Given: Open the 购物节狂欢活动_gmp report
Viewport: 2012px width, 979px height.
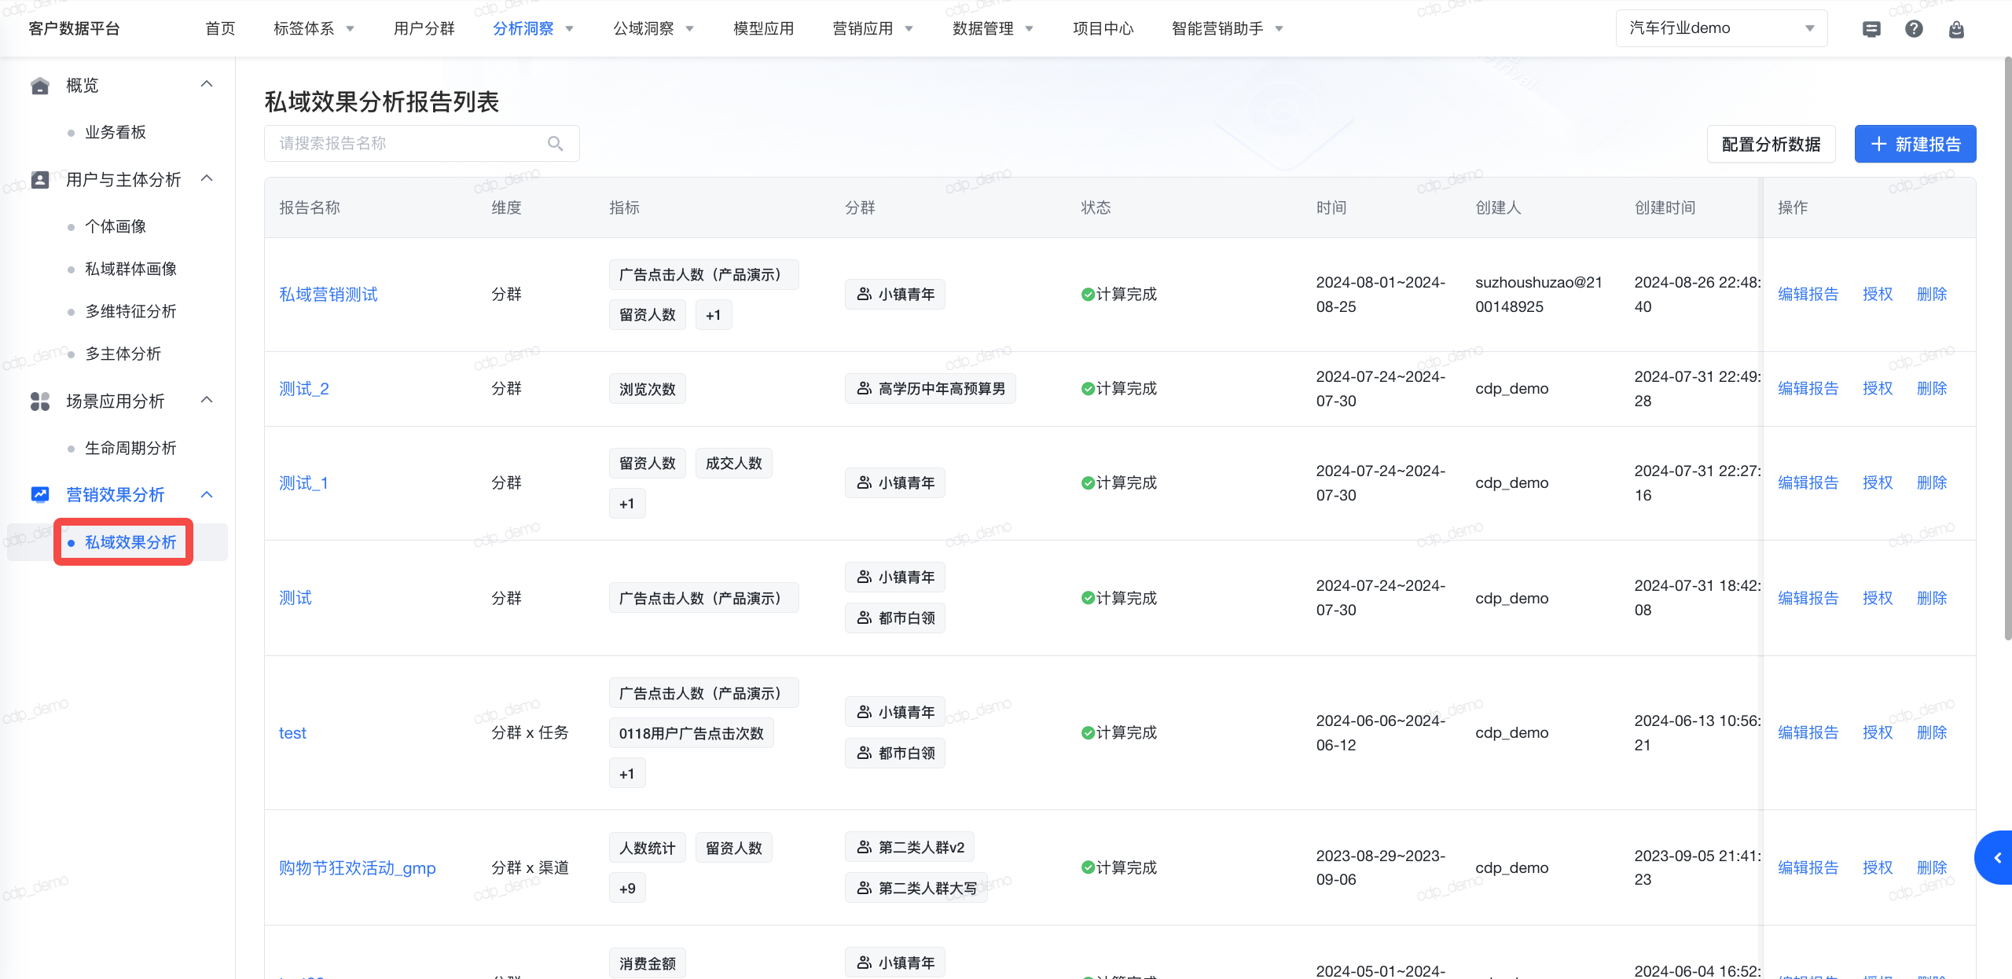Looking at the screenshot, I should coord(357,867).
